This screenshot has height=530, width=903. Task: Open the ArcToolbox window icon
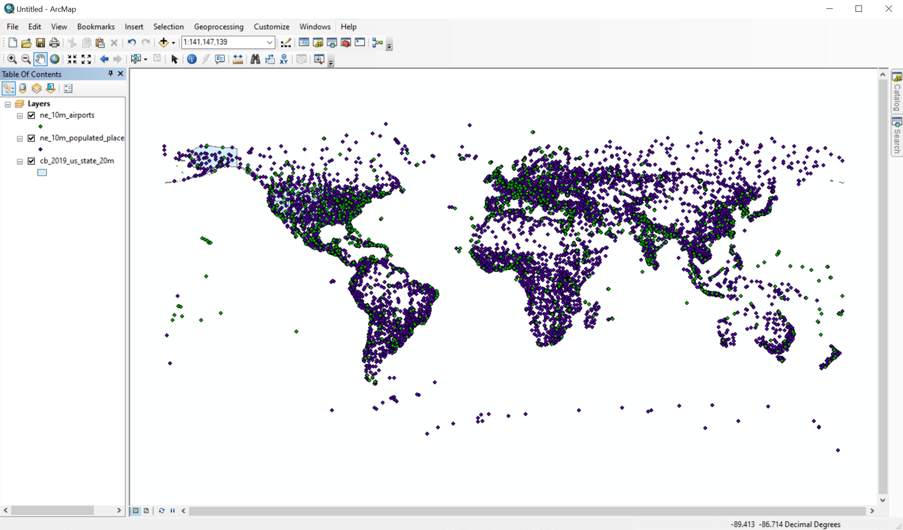(x=345, y=43)
